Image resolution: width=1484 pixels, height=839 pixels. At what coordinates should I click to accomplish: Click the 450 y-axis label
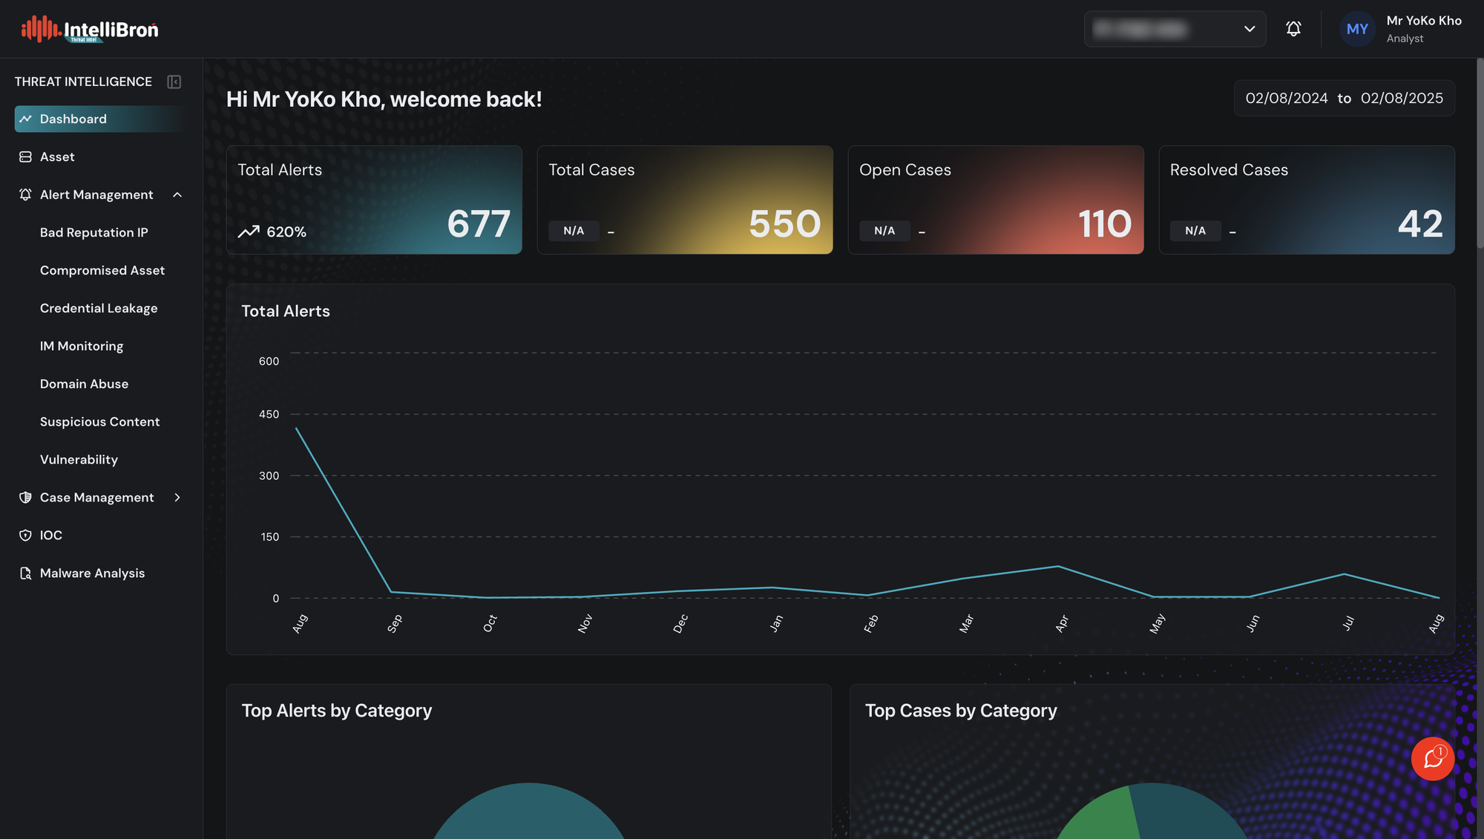tap(269, 414)
